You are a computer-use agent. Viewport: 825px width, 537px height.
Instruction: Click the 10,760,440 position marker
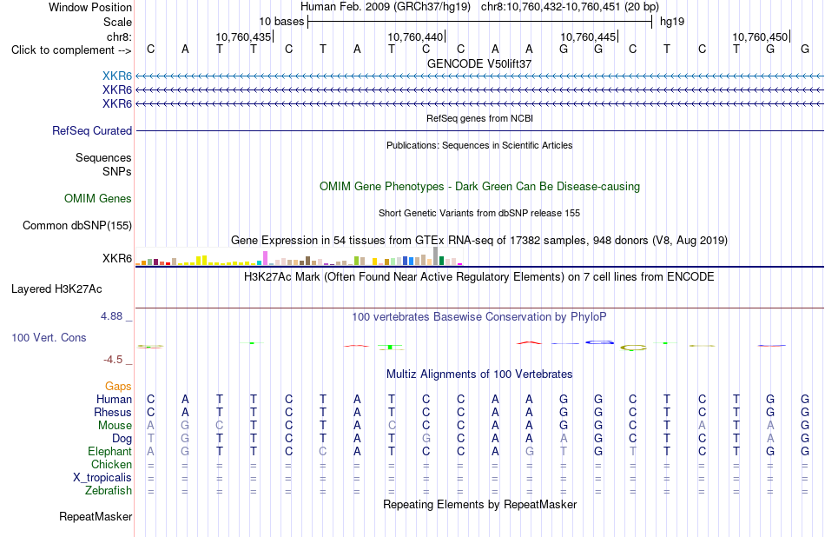click(416, 36)
